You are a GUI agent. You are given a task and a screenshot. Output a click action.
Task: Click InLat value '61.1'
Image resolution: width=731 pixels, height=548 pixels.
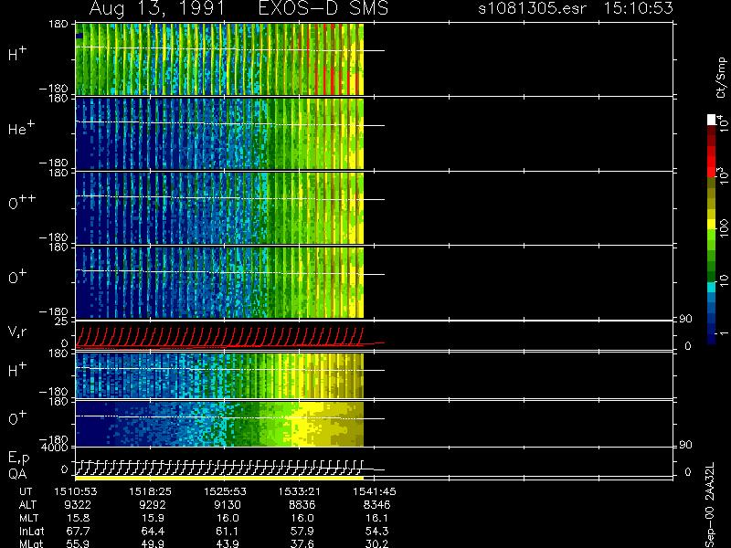click(x=227, y=531)
